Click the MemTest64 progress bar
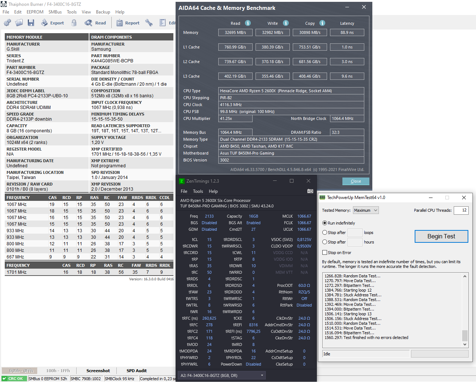476x382 pixels. point(440,354)
